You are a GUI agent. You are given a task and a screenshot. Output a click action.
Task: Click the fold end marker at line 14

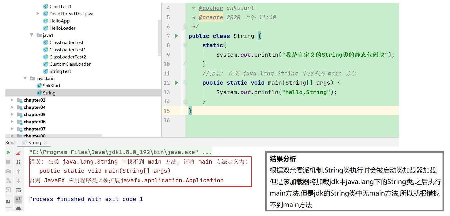pos(186,101)
